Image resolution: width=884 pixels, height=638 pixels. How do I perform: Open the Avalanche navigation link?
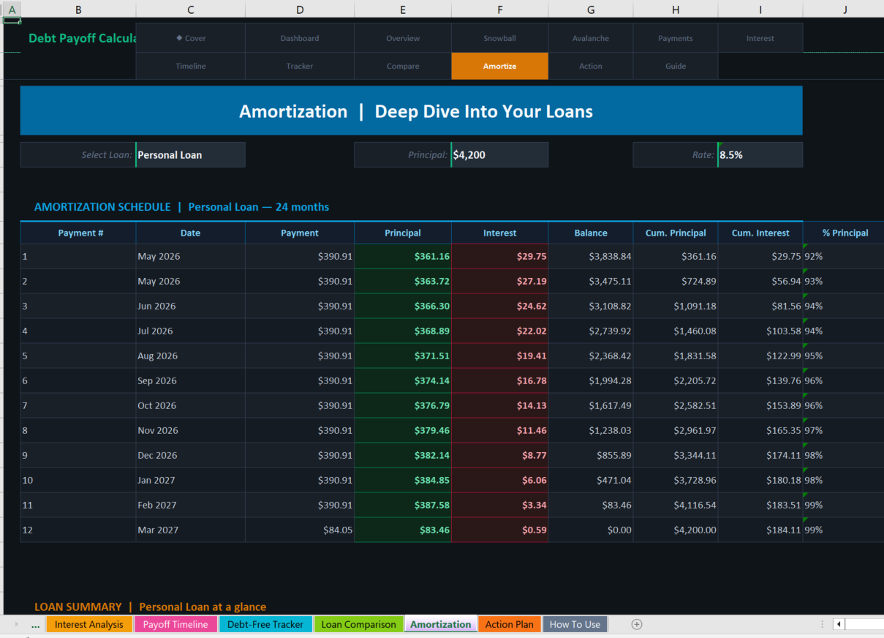[591, 38]
